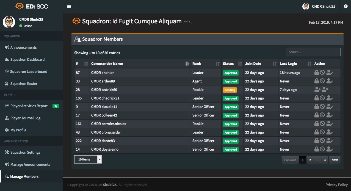Edit member CMDR chadrick31
The height and width of the screenshot is (191, 351).
pos(329,98)
